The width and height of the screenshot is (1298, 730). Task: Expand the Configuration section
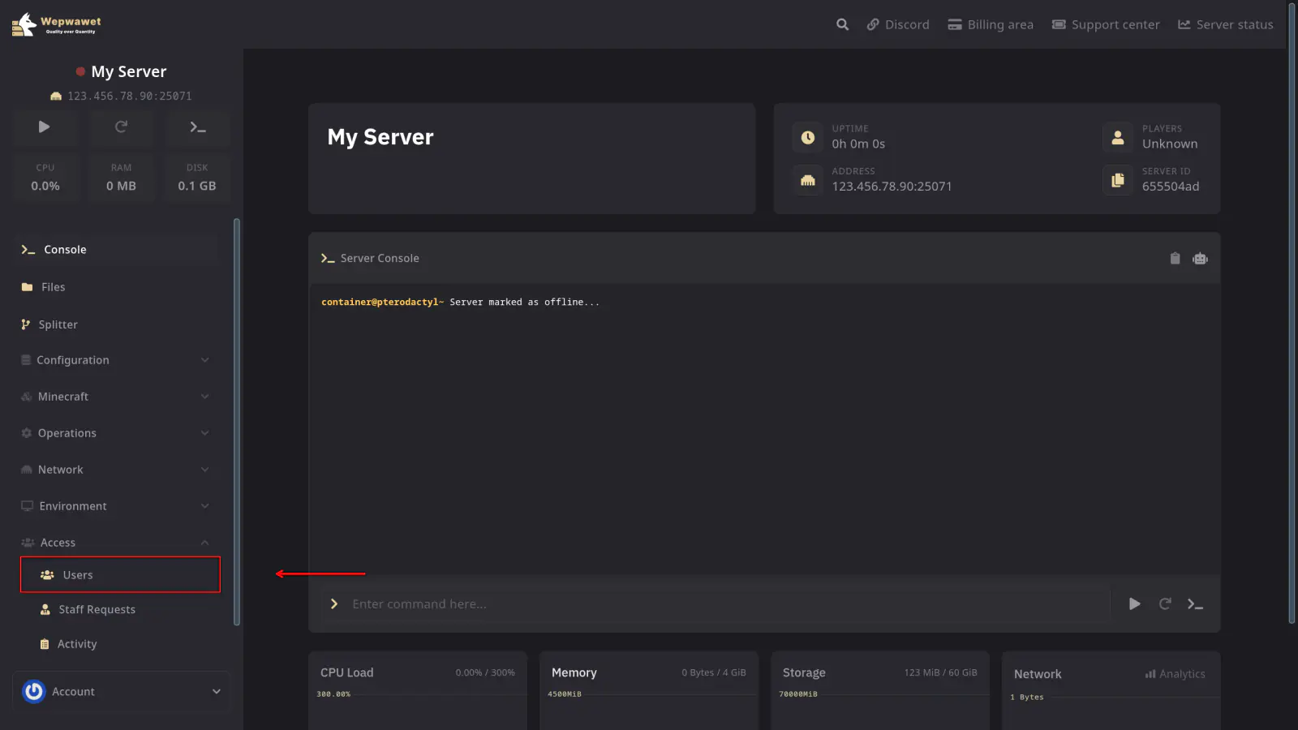point(115,360)
